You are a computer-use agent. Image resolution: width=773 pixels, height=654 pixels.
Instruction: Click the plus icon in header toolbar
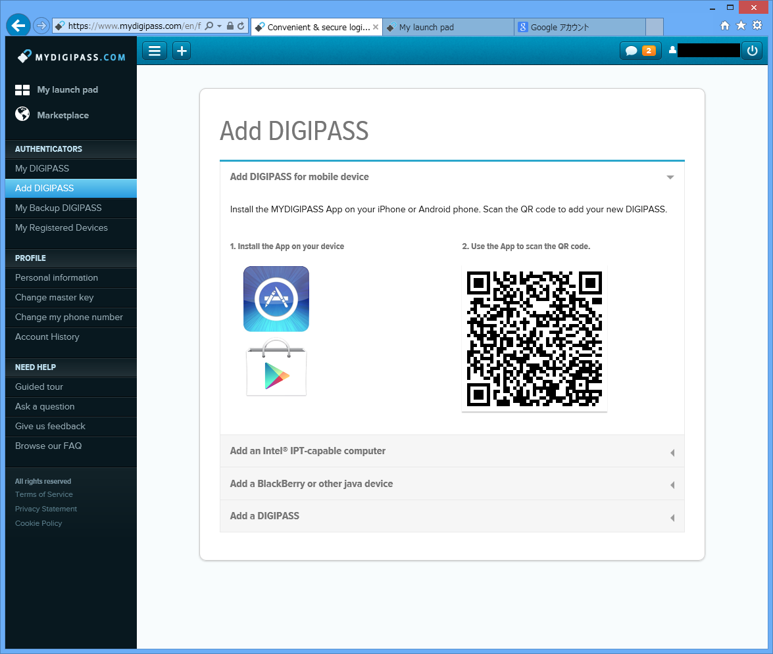(x=182, y=51)
